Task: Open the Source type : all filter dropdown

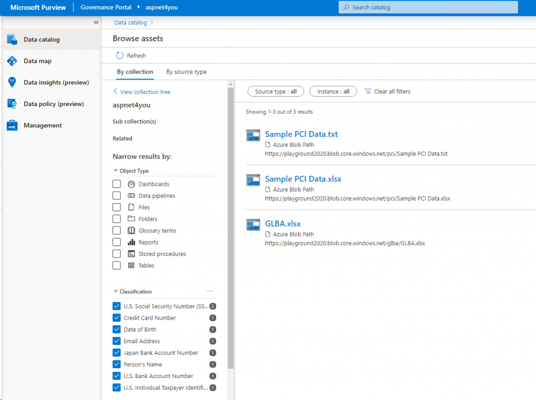Action: pyautogui.click(x=276, y=91)
